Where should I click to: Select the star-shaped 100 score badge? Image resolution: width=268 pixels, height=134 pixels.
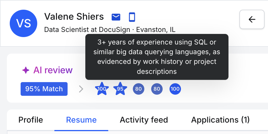[x=102, y=89]
